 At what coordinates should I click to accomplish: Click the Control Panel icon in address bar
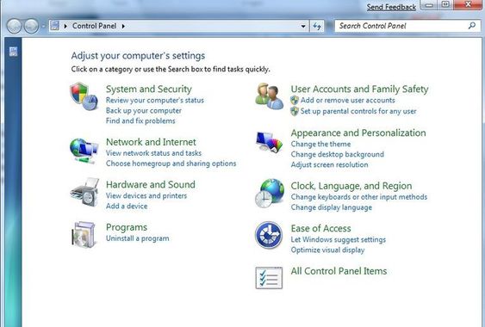coord(55,26)
